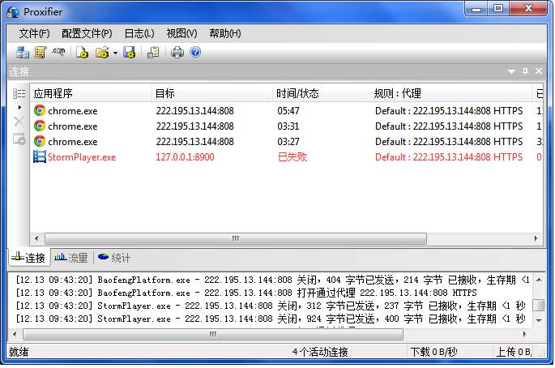
Task: Click connection list scroll right arrow
Action: pos(536,238)
